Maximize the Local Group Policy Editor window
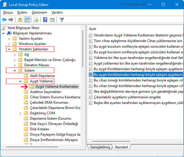This screenshot has width=184, height=157. [x=163, y=4]
